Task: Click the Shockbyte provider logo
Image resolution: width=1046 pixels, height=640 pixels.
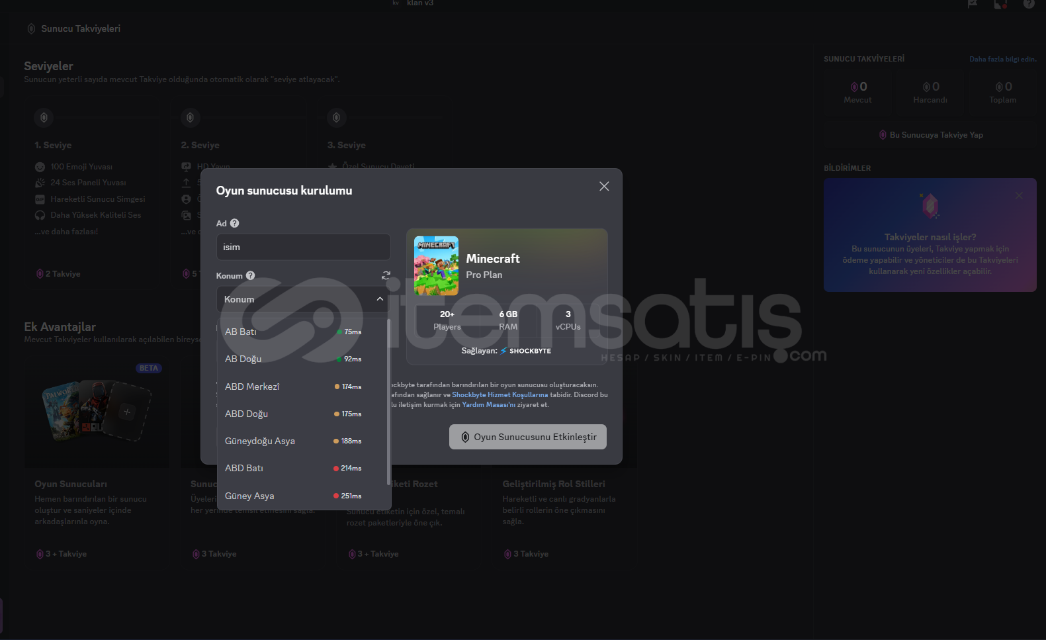Action: click(526, 351)
